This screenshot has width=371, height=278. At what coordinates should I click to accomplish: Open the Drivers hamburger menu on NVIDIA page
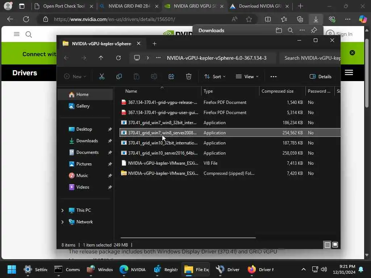(349, 72)
